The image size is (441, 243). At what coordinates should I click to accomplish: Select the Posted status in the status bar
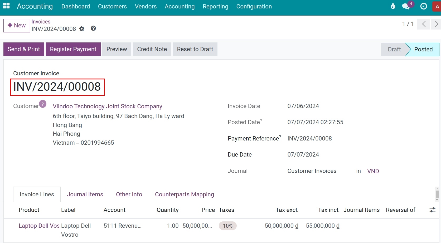(x=423, y=49)
